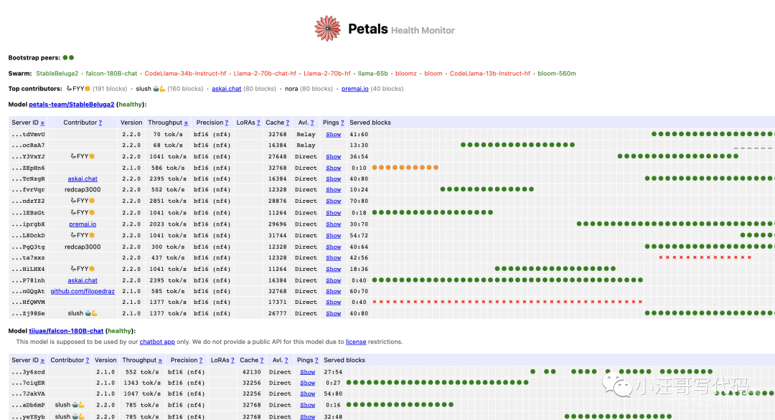This screenshot has width=775, height=420.
Task: Click the Petals flower logo
Action: [327, 28]
